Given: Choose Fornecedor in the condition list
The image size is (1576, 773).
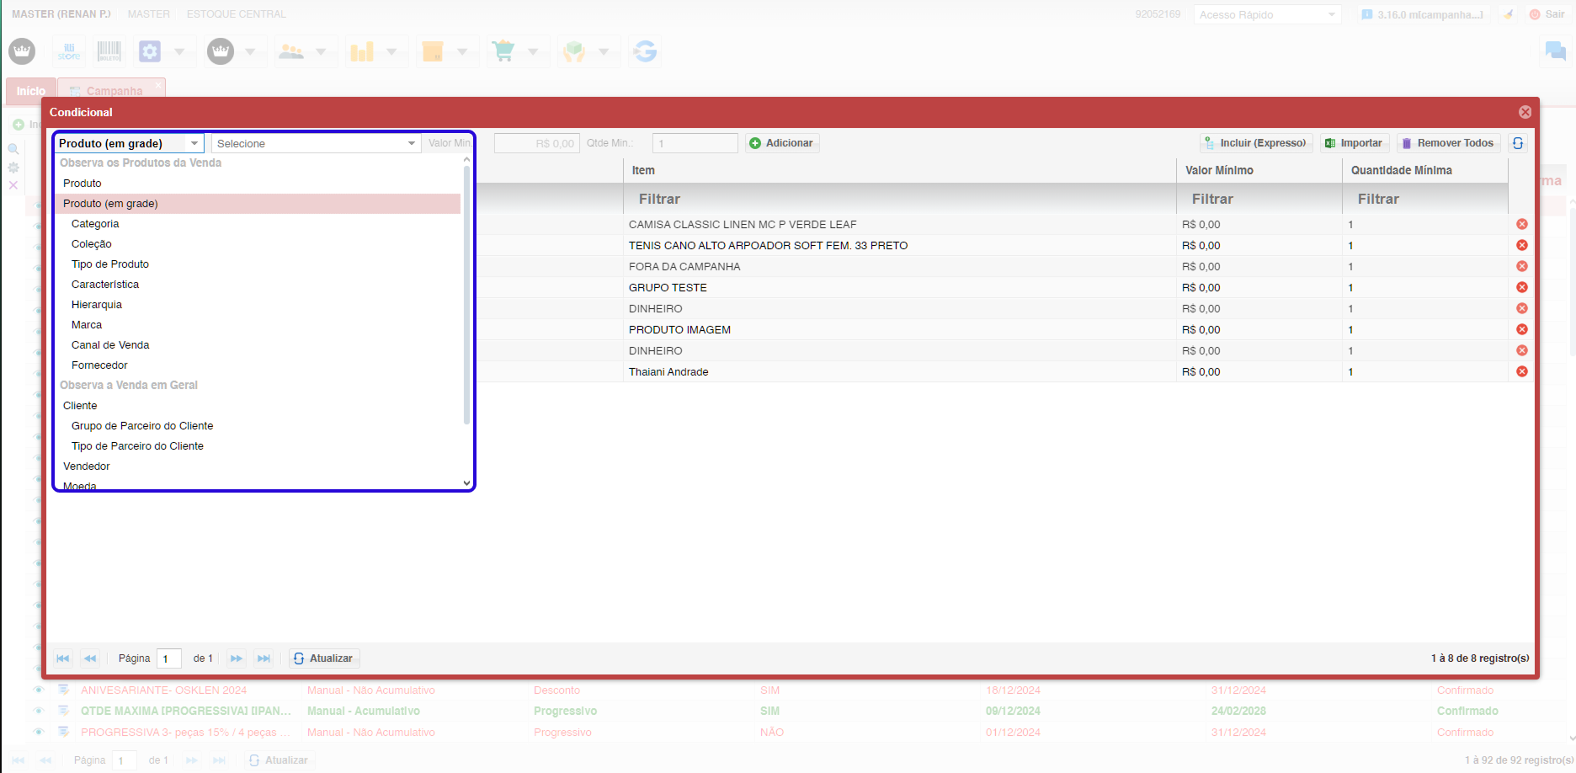Looking at the screenshot, I should coord(99,365).
